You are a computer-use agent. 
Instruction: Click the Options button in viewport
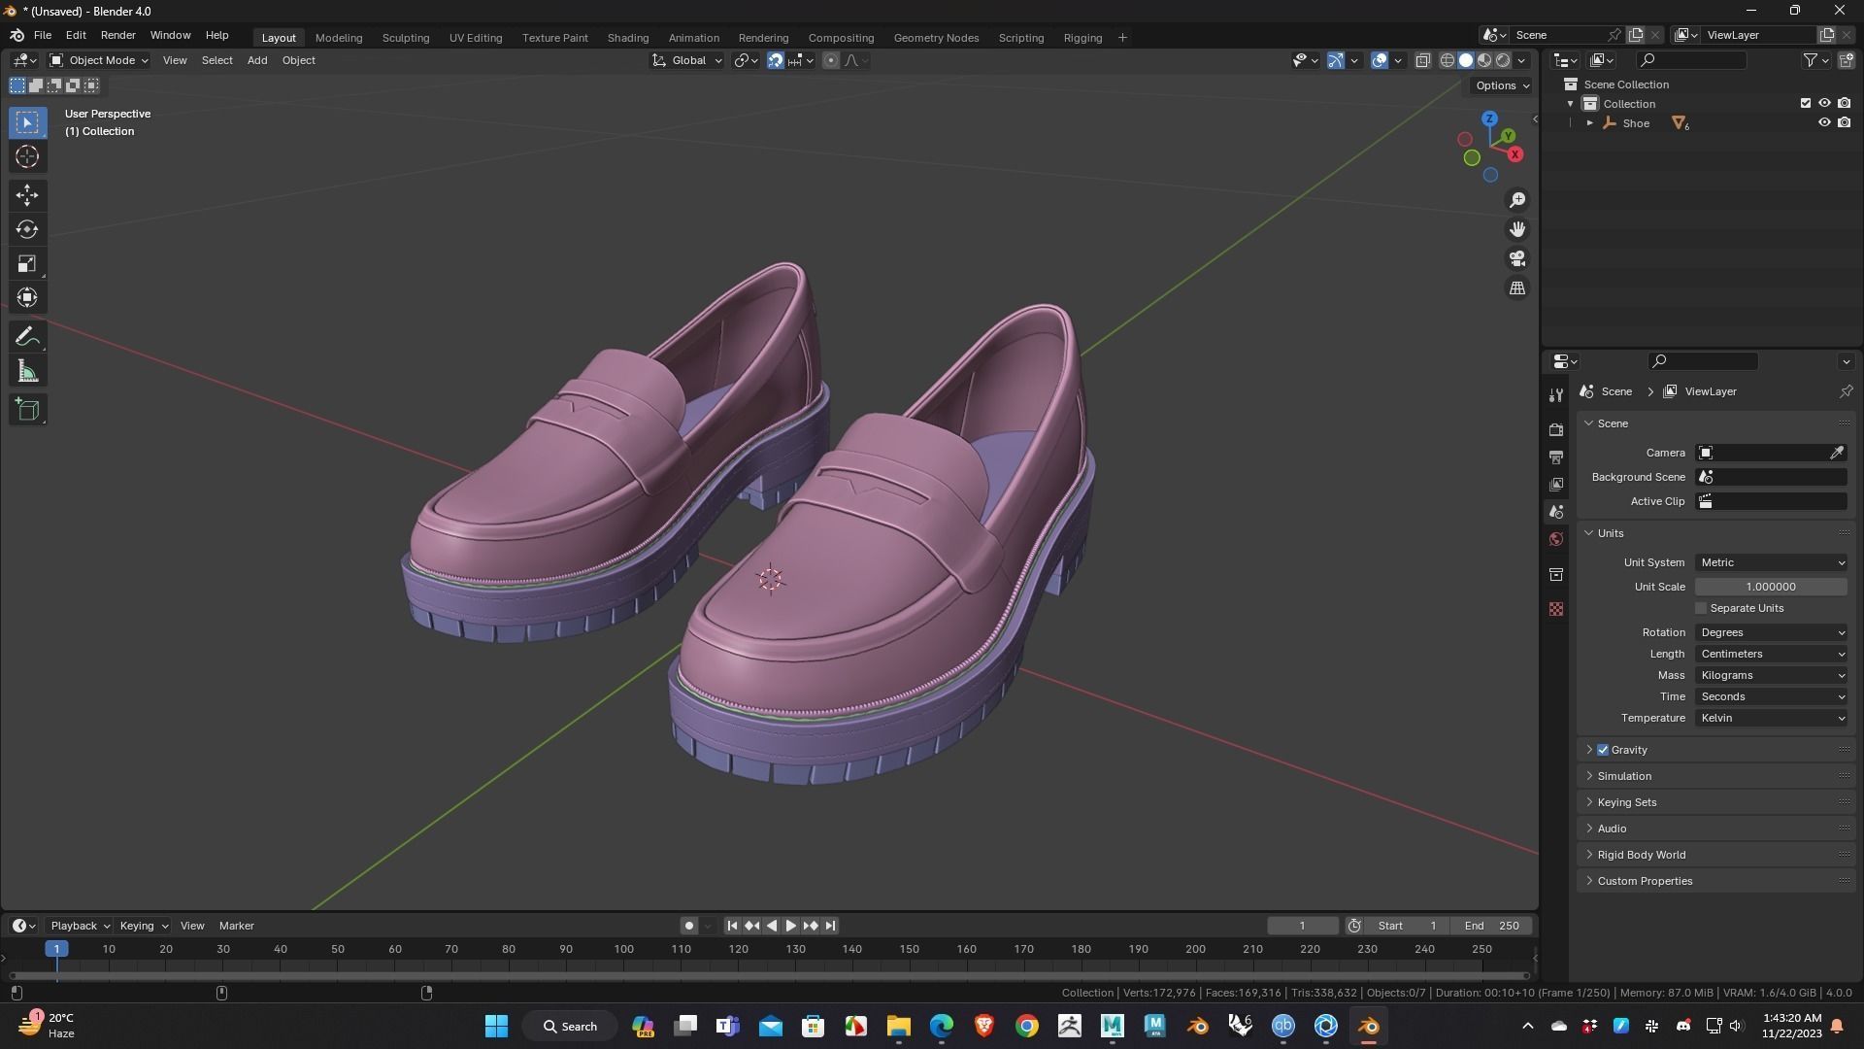click(1502, 85)
